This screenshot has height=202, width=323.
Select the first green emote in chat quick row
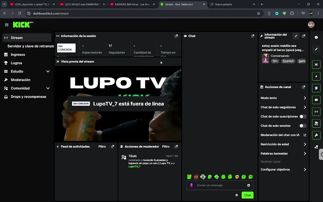pos(189,177)
